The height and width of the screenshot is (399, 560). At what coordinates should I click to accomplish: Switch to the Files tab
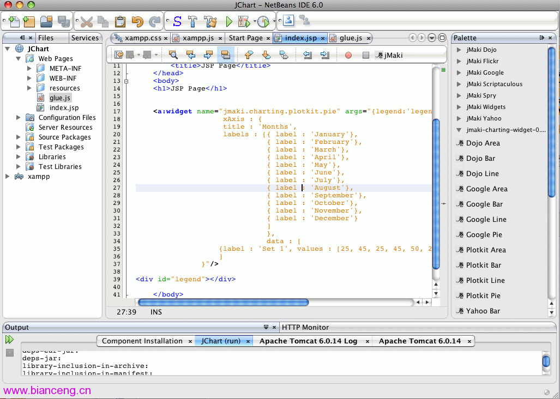(x=46, y=38)
